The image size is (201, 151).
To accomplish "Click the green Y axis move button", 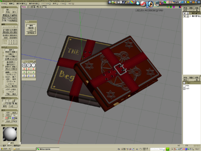I will (24, 72).
